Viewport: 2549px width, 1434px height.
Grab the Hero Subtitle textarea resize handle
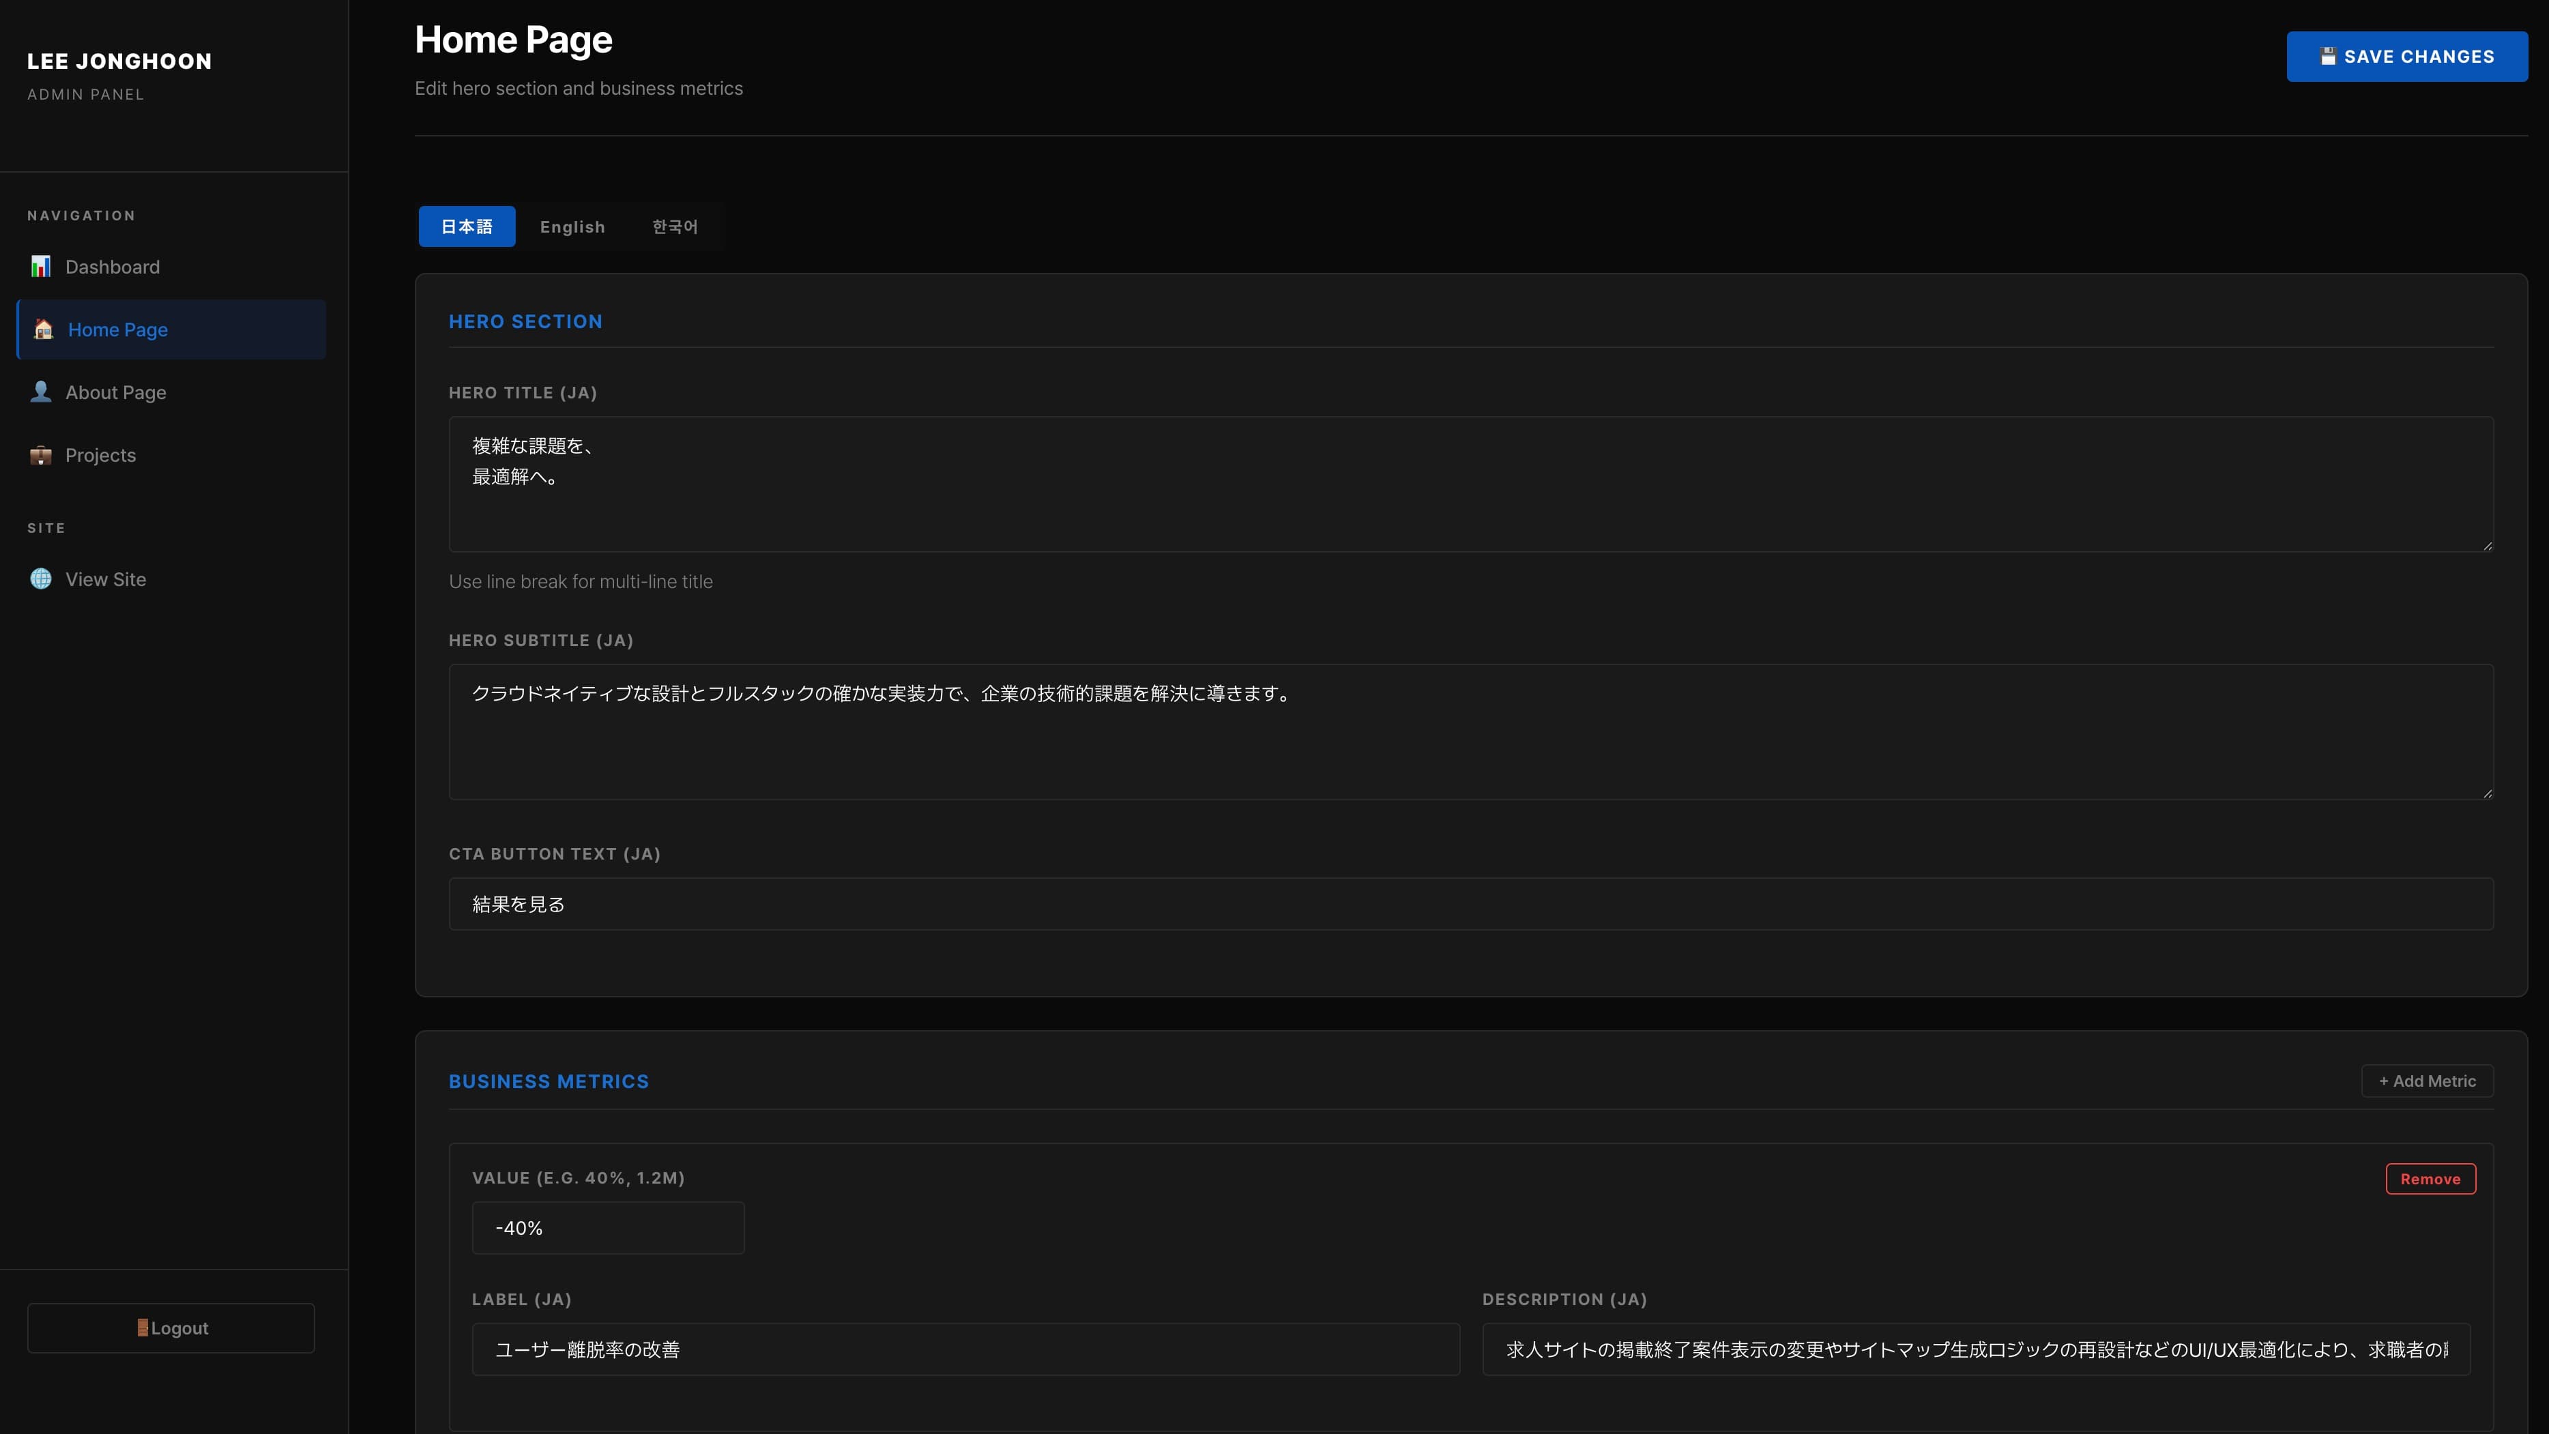[x=2487, y=793]
